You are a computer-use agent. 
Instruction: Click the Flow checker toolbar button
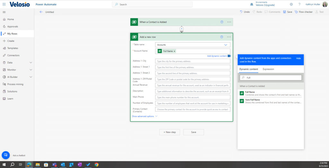[x=303, y=12]
